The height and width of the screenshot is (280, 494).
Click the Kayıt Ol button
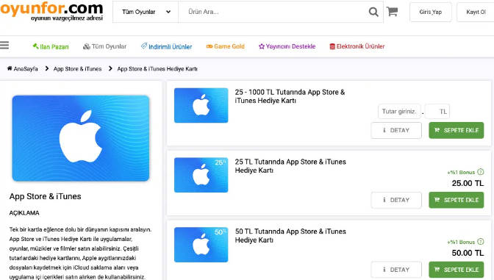click(x=476, y=12)
